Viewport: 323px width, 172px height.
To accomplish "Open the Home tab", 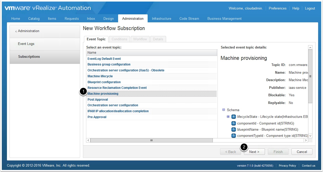I will coord(16,18).
